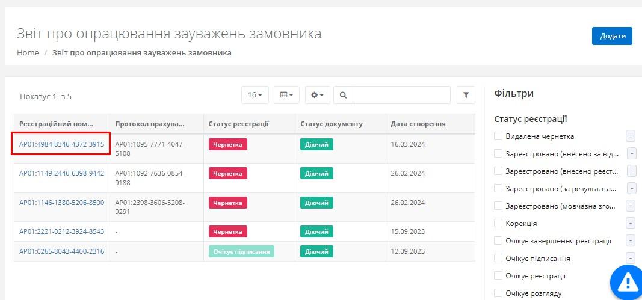Image resolution: width=642 pixels, height=300 pixels.
Task: Click minus button beside Очікує підписання filter
Action: (x=631, y=258)
